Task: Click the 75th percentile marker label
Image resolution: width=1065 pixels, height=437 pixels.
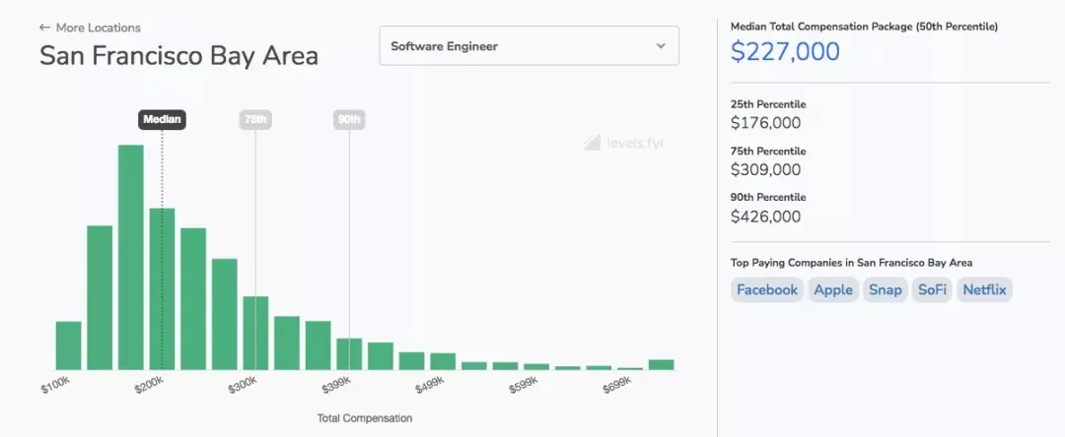Action: pyautogui.click(x=254, y=119)
